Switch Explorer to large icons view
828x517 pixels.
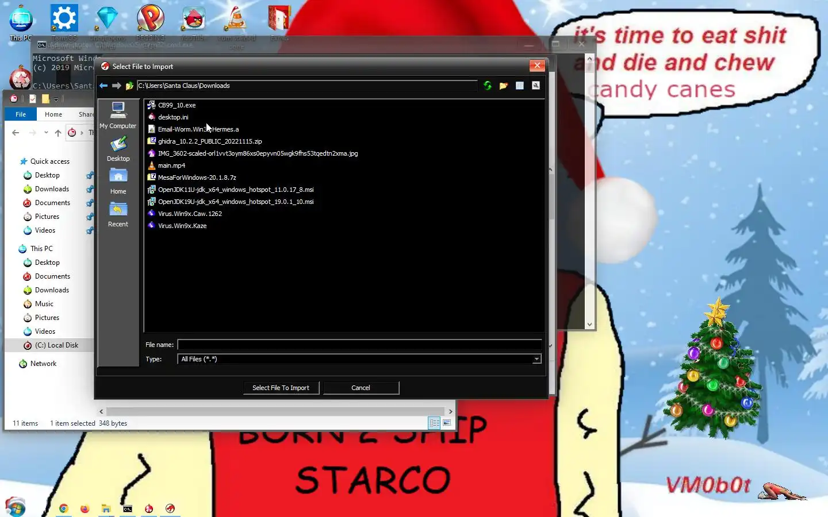(x=447, y=423)
